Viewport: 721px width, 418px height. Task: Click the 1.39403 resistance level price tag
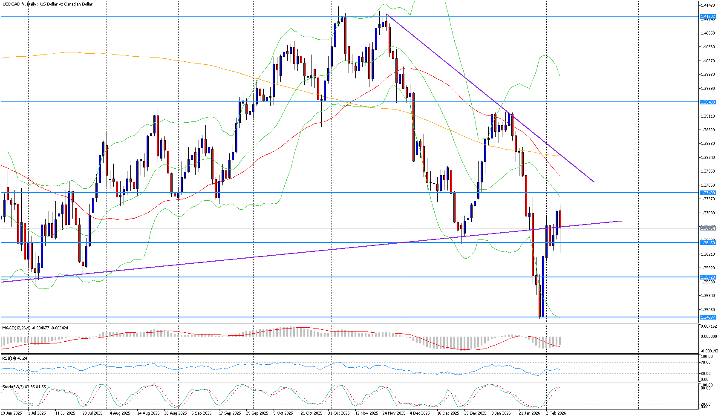point(708,102)
